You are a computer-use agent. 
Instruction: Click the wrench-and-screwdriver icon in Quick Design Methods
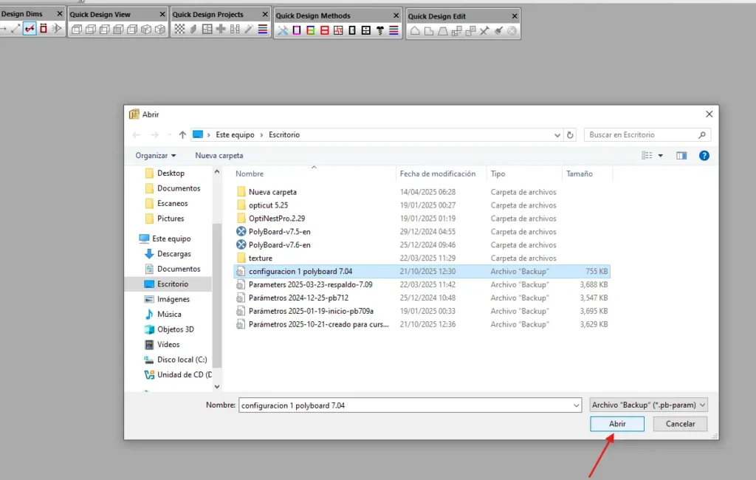(x=282, y=30)
